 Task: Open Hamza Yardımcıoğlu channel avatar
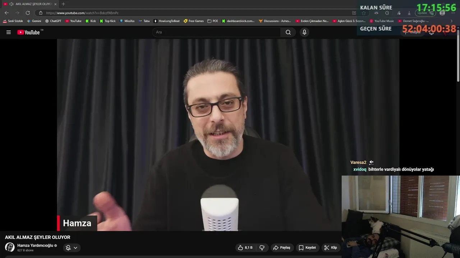click(10, 247)
